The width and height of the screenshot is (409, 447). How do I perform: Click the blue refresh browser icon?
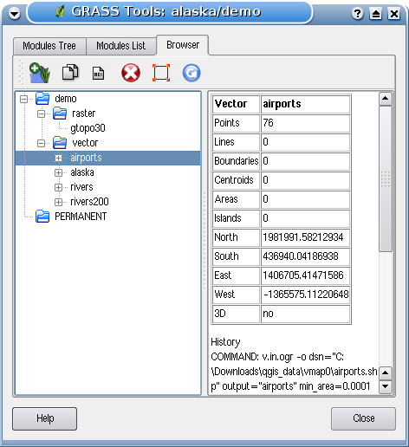pyautogui.click(x=192, y=73)
